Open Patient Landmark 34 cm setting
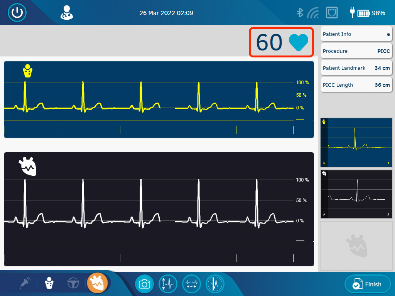 point(356,68)
